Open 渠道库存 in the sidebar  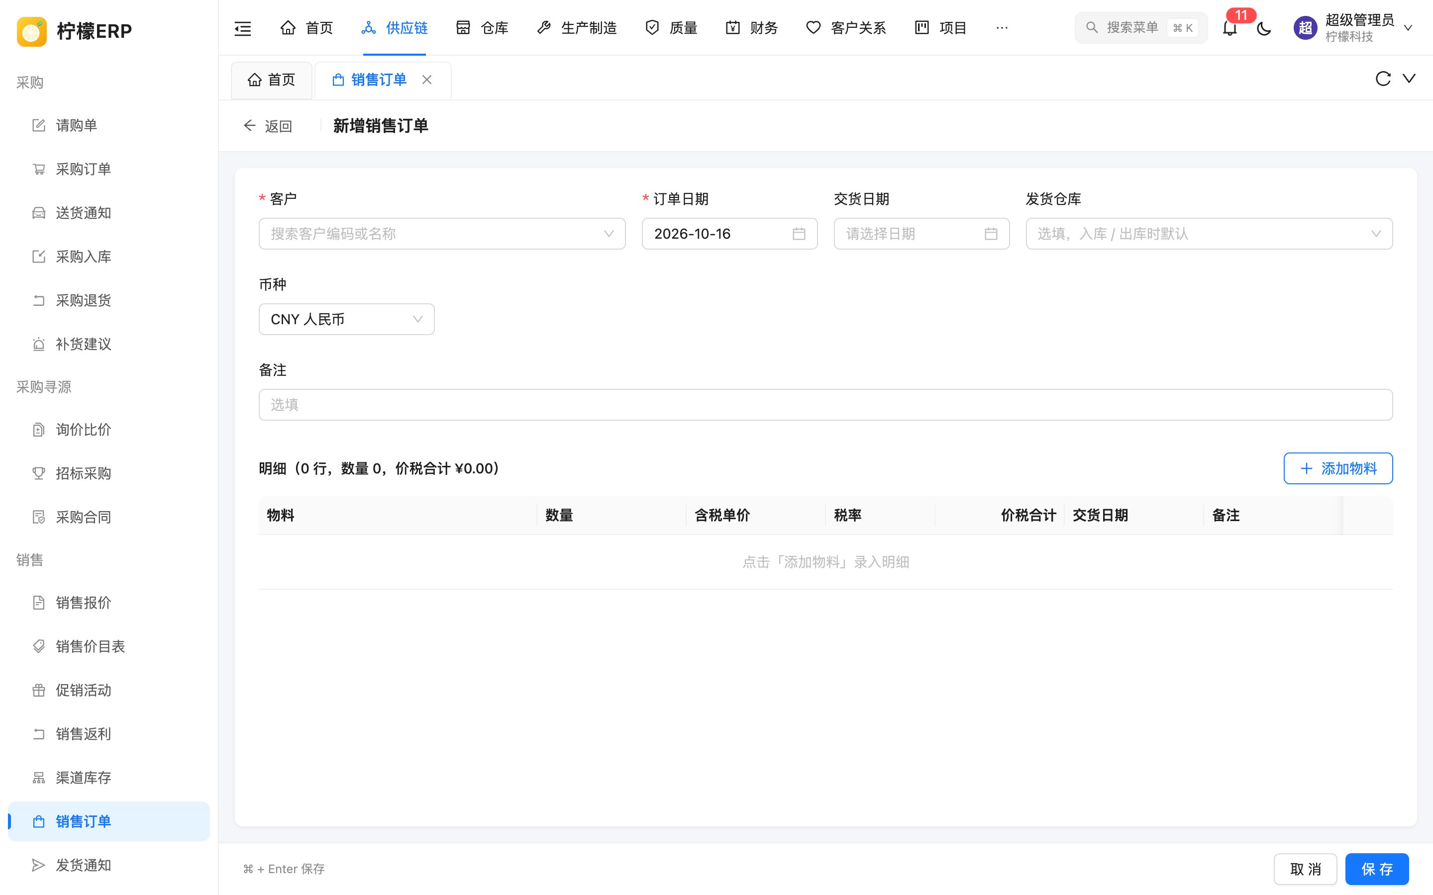pyautogui.click(x=109, y=778)
